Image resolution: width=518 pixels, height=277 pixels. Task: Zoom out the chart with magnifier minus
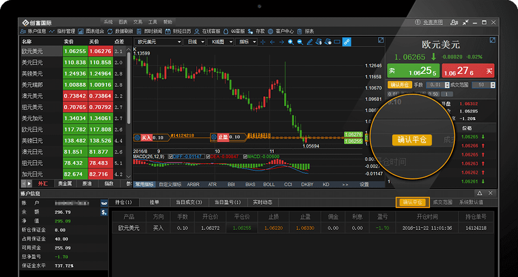tap(300, 42)
